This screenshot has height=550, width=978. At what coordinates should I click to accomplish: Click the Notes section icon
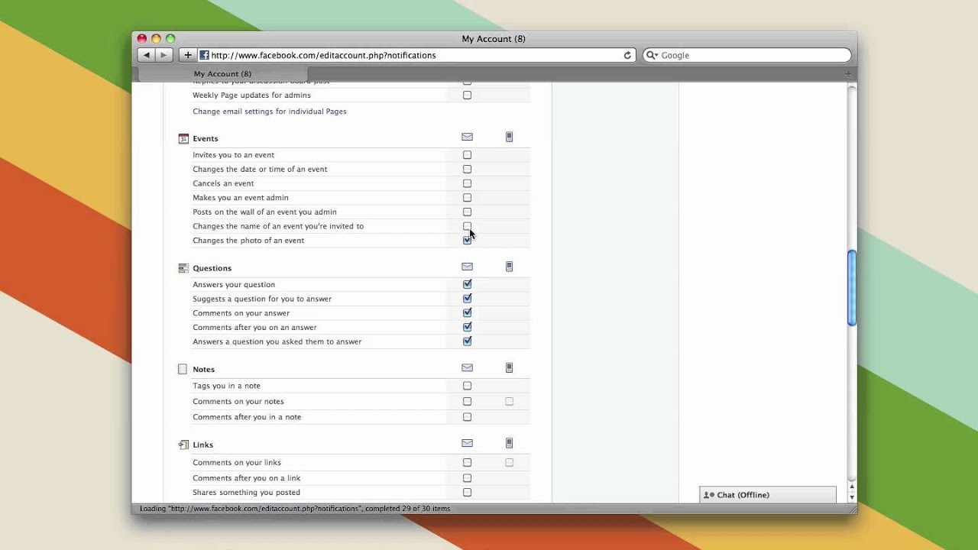[x=183, y=369]
